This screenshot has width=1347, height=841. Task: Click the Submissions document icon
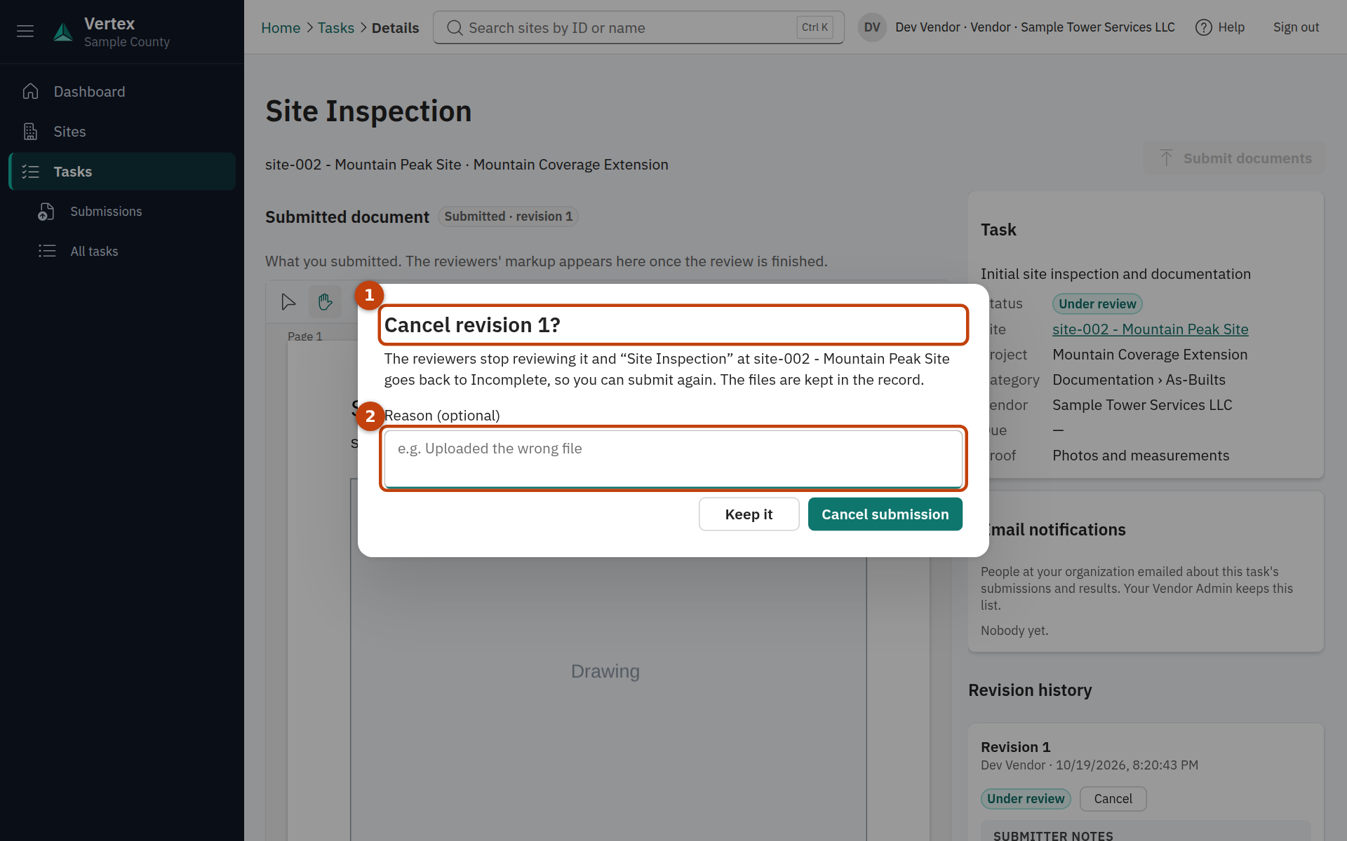46,212
